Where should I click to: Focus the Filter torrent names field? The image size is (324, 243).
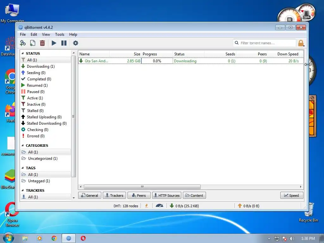pos(265,43)
